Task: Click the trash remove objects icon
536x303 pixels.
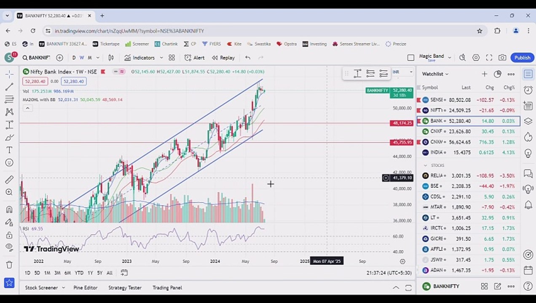Action: pos(9,265)
